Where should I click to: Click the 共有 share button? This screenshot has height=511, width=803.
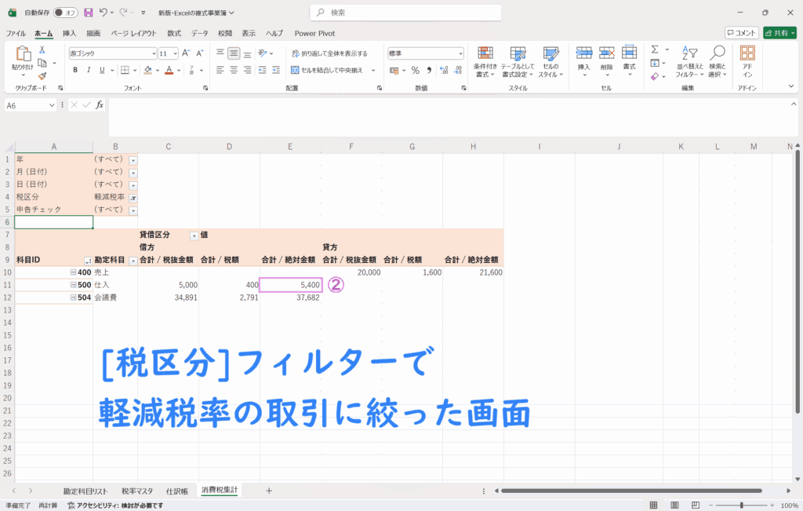(779, 33)
